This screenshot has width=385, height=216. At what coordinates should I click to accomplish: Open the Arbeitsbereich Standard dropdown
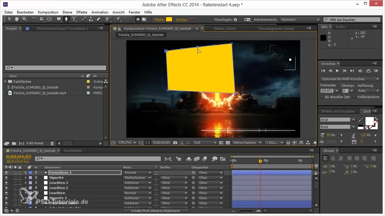300,19
